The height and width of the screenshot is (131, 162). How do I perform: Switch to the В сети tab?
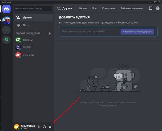pos(83,8)
